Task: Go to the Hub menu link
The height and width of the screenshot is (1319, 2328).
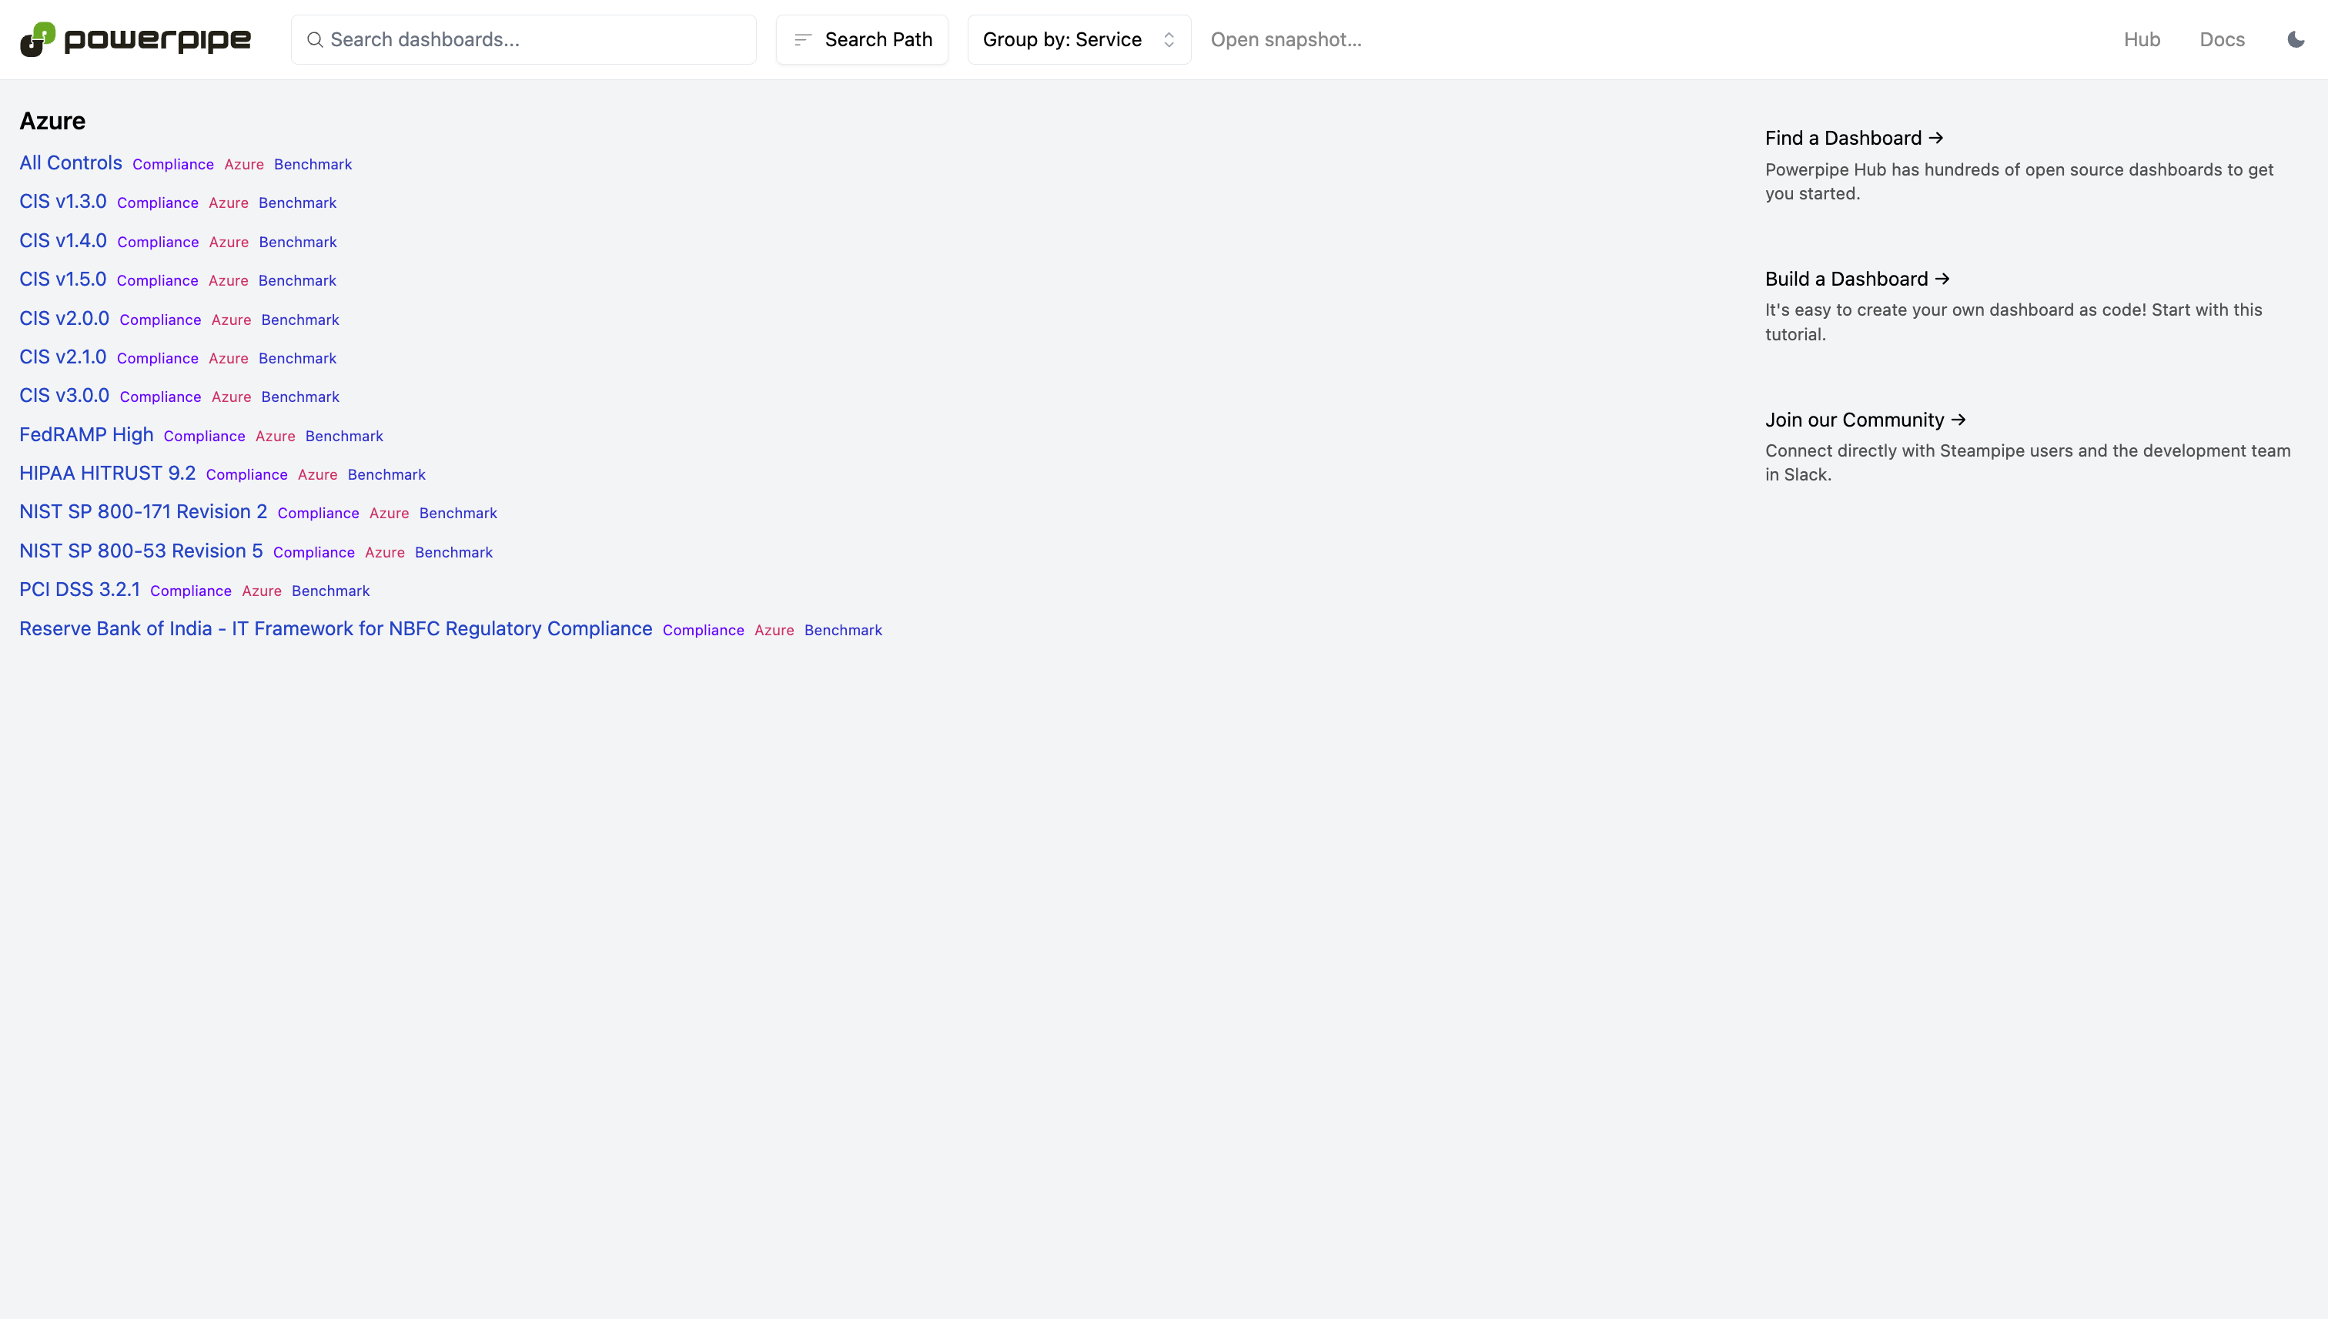Action: (x=2142, y=40)
